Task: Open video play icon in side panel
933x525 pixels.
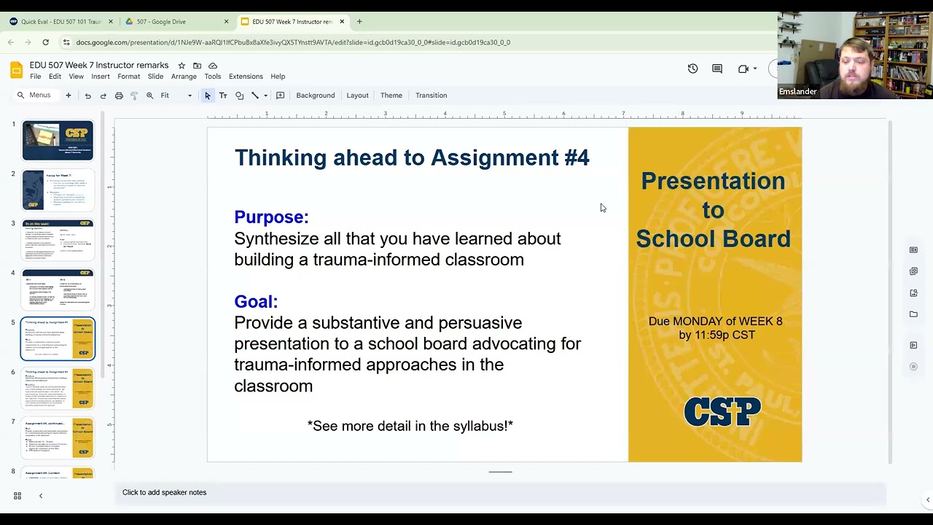Action: tap(913, 346)
